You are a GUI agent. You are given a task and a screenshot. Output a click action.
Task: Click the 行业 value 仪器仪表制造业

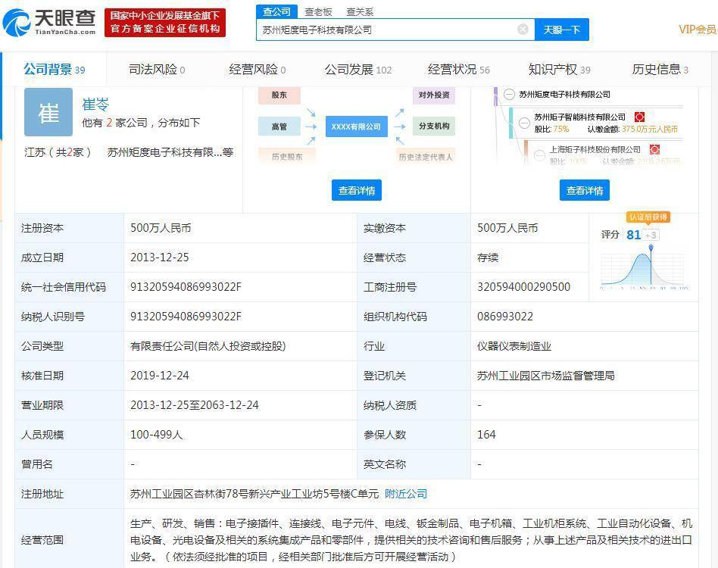click(514, 346)
